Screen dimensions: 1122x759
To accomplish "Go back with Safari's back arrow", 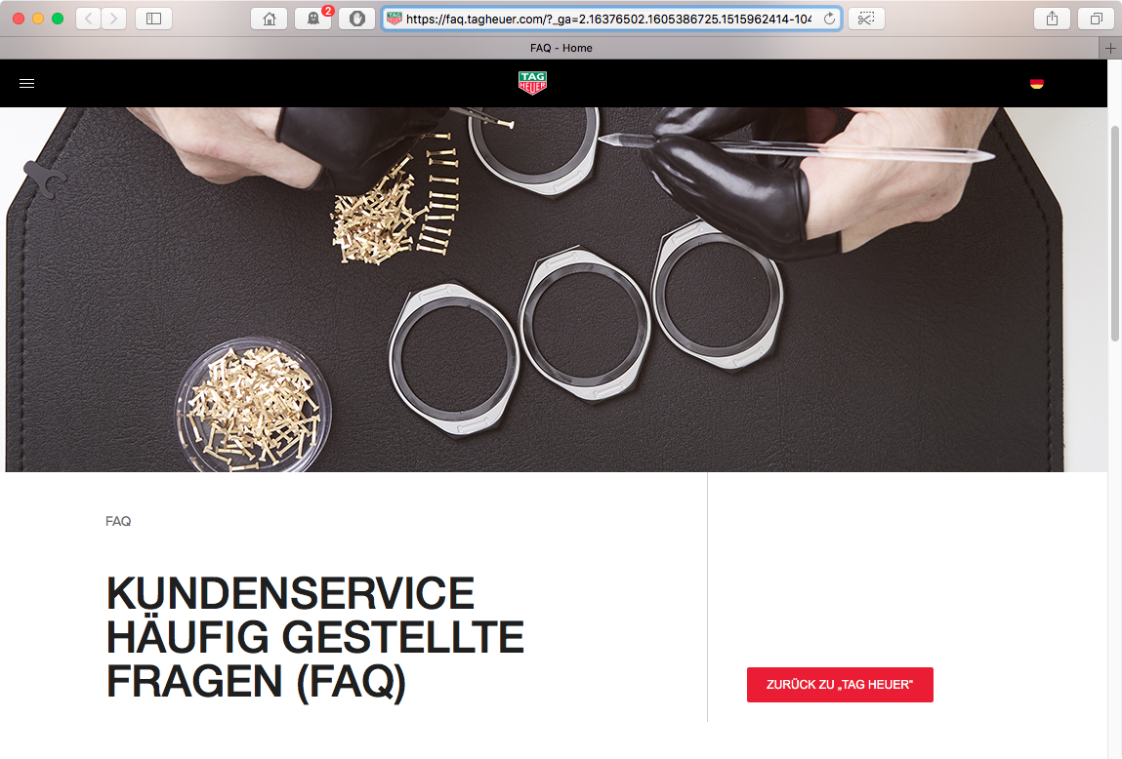I will click(x=88, y=19).
